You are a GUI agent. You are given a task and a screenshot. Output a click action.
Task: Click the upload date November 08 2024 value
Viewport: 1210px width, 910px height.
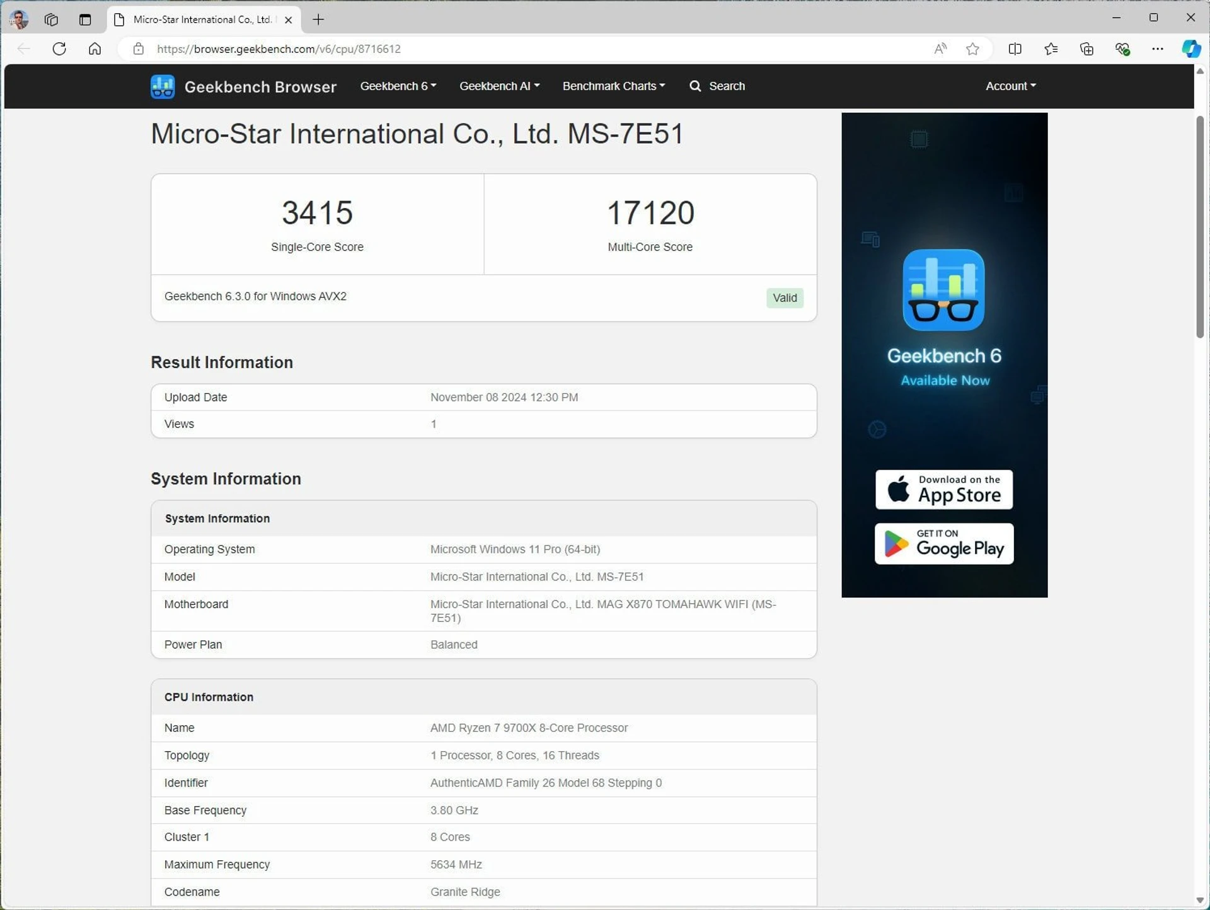pyautogui.click(x=504, y=397)
